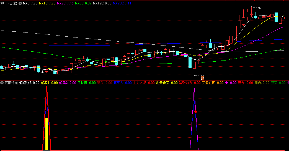Click the 密买 indicator value
Image resolution: width=289 pixels, height=151 pixels.
click(278, 83)
